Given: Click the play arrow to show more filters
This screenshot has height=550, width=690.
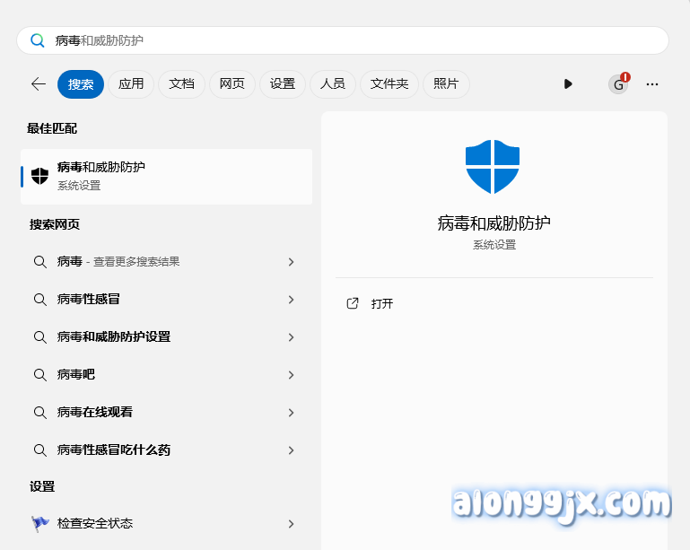Looking at the screenshot, I should pos(568,83).
